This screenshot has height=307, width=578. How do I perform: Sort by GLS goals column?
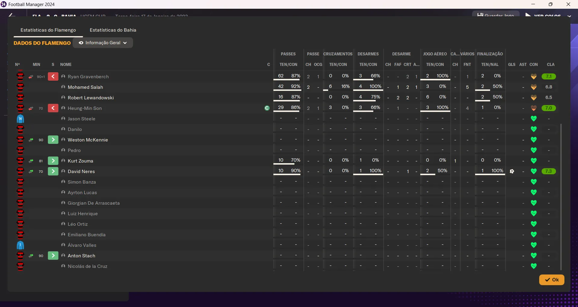click(x=512, y=64)
